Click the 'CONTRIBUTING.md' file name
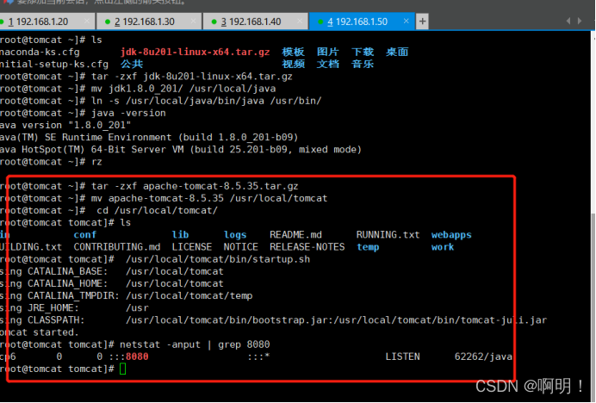 point(117,247)
